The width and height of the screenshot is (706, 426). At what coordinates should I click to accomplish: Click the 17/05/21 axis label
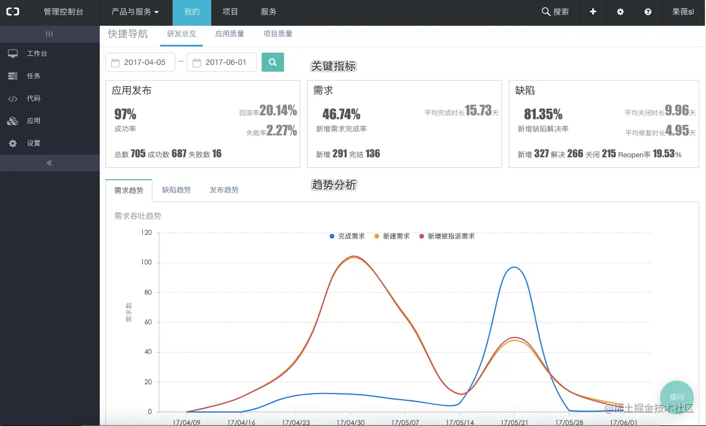pyautogui.click(x=514, y=422)
